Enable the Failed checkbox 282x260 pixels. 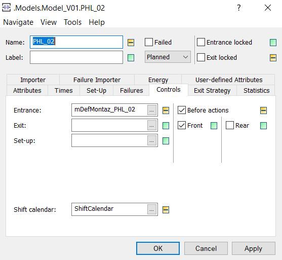tap(149, 42)
